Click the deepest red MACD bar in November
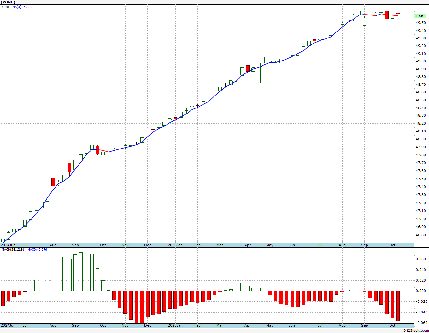429x333 pixels. click(x=137, y=307)
